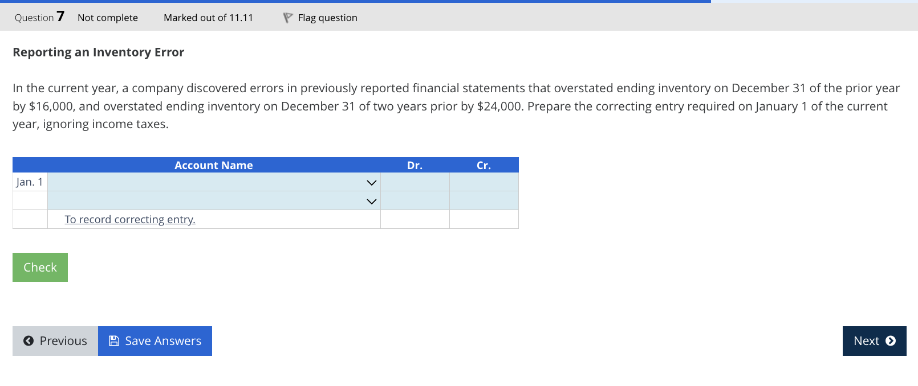The width and height of the screenshot is (918, 386).
Task: Click the right arrow icon in Next button
Action: (x=891, y=341)
